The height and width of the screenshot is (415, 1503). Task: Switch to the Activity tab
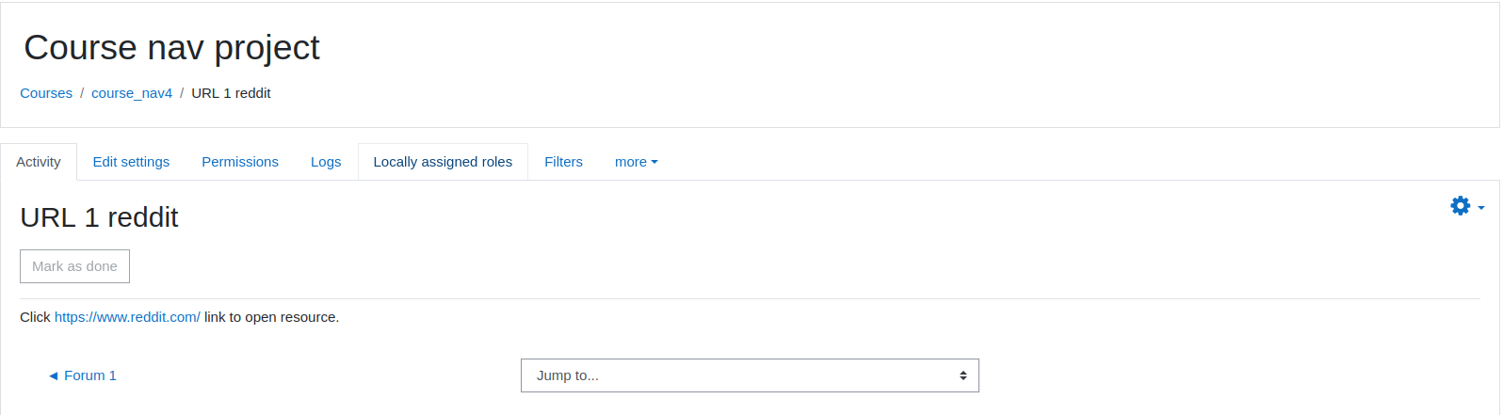click(x=39, y=162)
